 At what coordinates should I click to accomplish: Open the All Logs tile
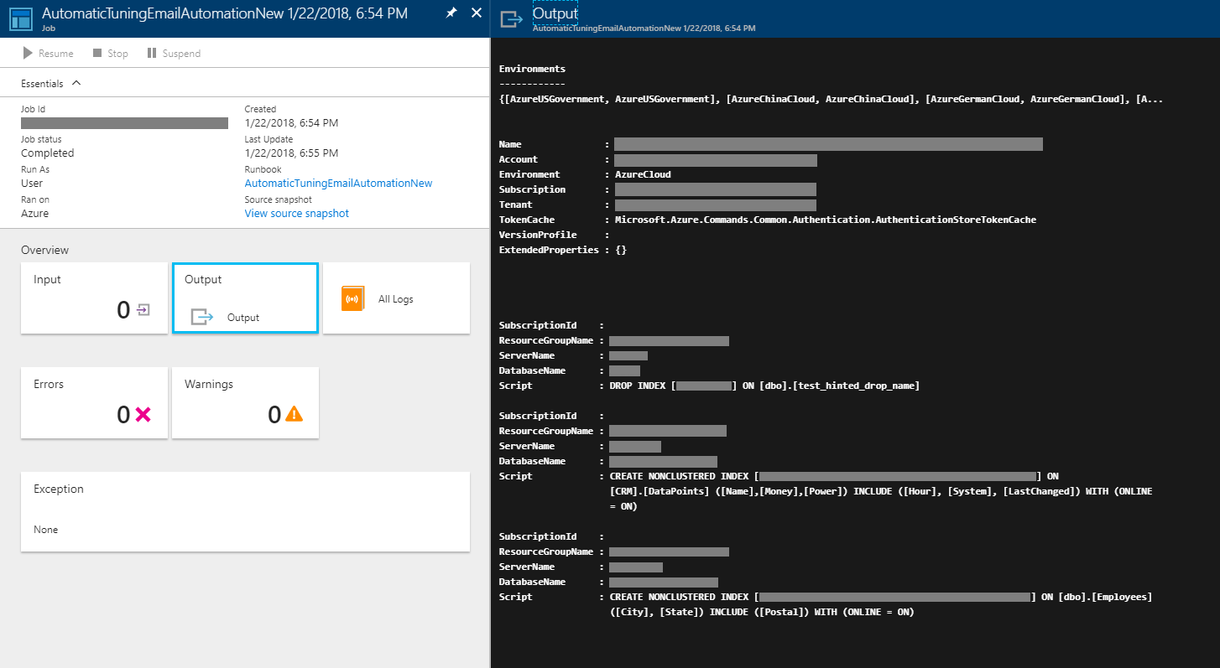coord(395,298)
